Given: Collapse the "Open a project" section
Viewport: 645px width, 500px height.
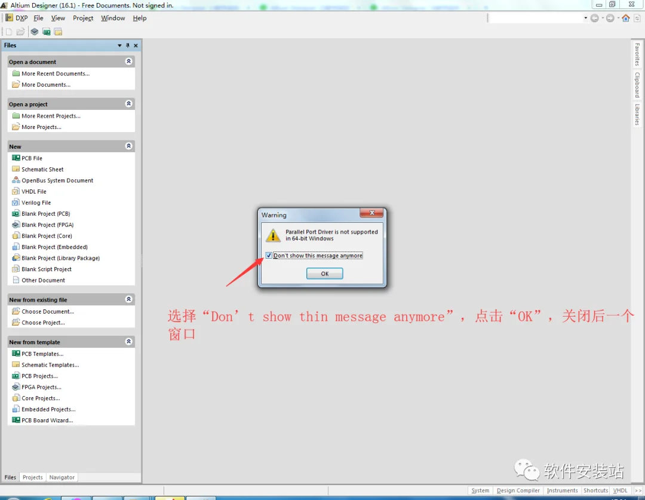Looking at the screenshot, I should click(x=129, y=104).
